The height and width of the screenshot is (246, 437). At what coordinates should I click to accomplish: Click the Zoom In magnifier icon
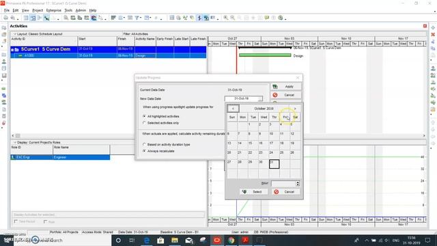point(226,18)
